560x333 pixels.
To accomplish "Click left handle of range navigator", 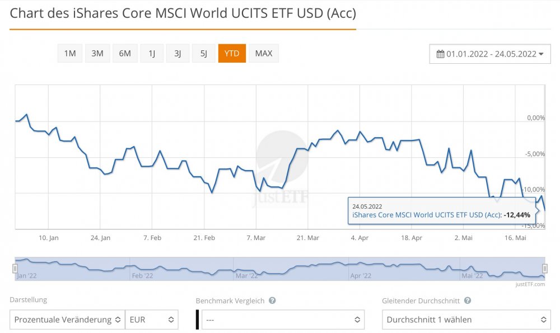I will click(15, 269).
